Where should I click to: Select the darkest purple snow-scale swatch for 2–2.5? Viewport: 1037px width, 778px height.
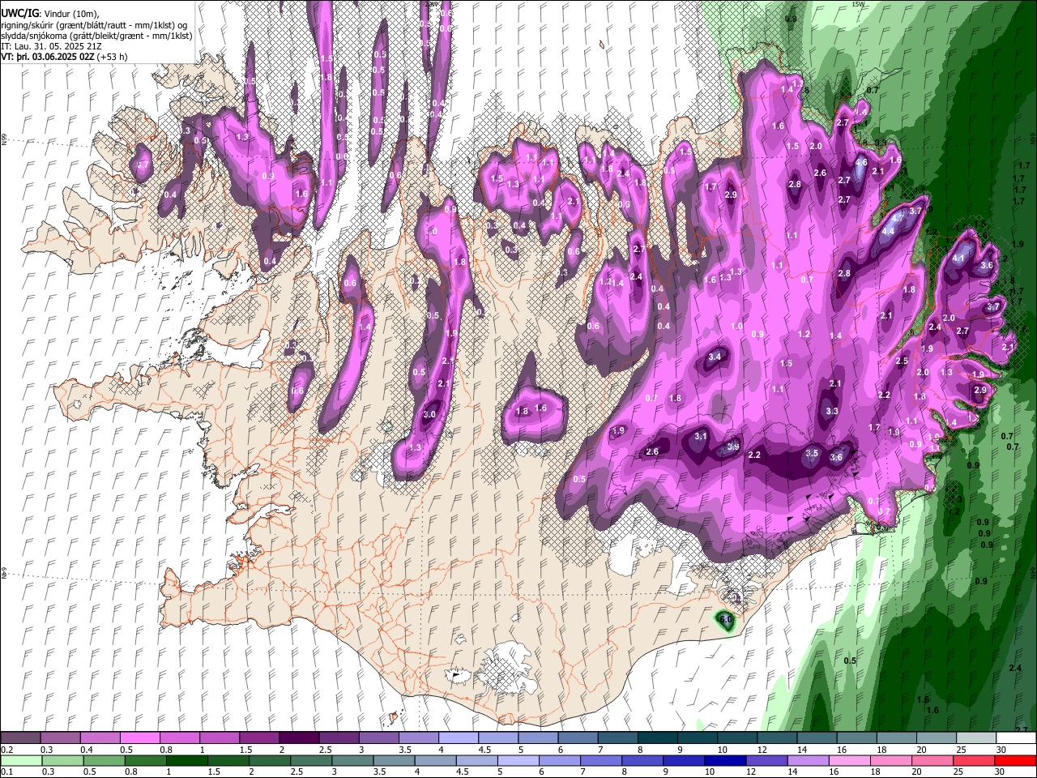pos(298,738)
